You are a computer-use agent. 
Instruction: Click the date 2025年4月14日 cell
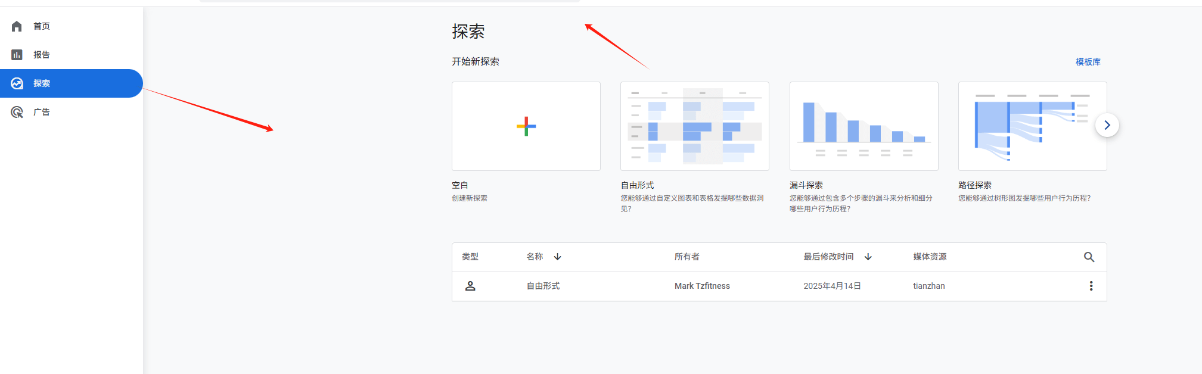[x=832, y=286]
